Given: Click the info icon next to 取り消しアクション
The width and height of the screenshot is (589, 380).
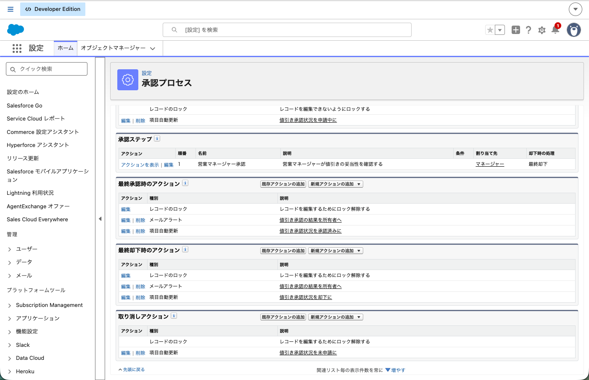Looking at the screenshot, I should pos(174,316).
